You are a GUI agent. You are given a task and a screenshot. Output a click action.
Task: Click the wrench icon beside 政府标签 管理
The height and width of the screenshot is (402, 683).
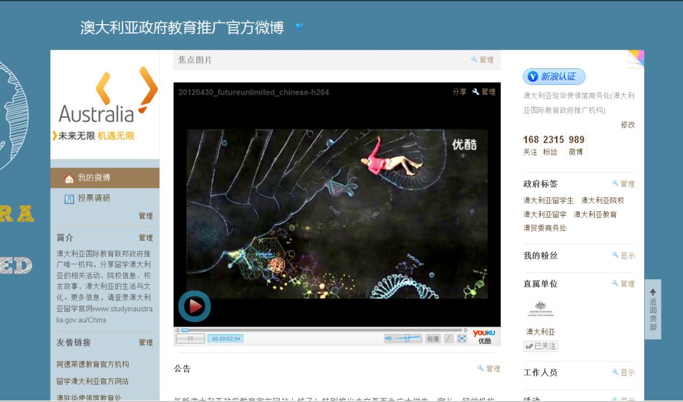pos(615,183)
